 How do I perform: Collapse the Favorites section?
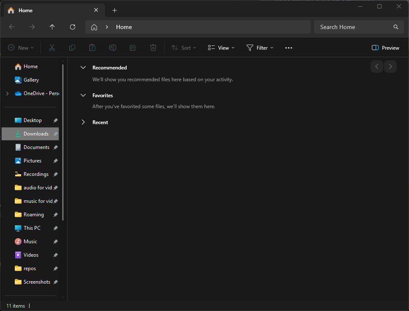pyautogui.click(x=83, y=96)
